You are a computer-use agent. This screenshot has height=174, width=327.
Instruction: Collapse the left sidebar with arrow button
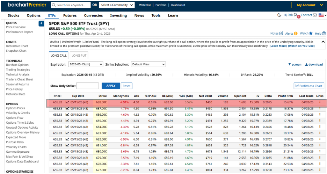[x=41, y=23]
